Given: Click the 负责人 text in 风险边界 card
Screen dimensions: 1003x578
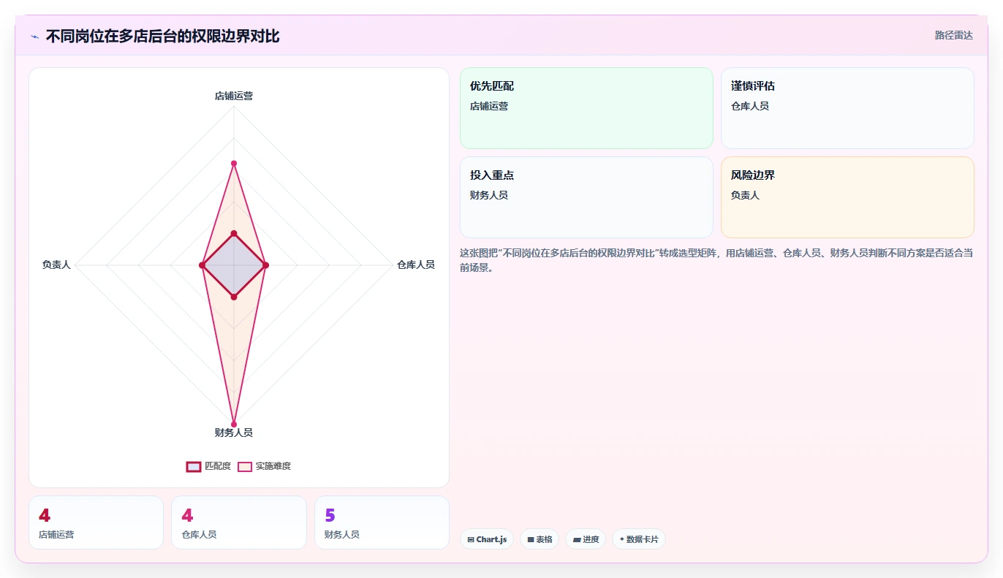Looking at the screenshot, I should point(745,195).
